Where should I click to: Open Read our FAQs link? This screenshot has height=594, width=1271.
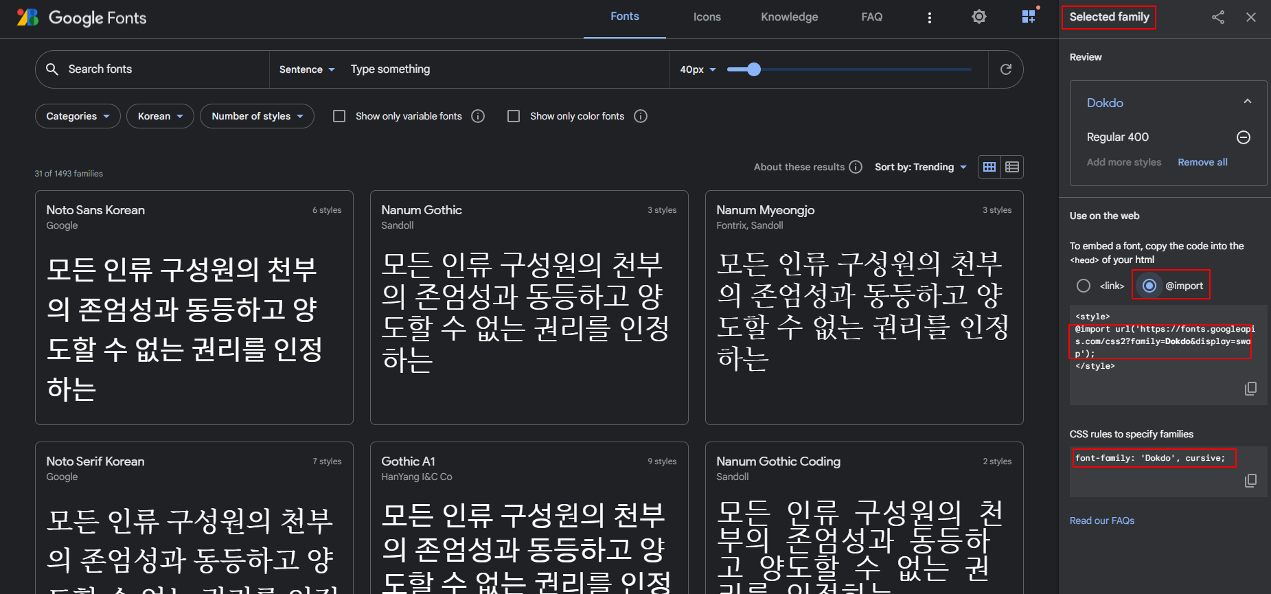click(x=1102, y=521)
